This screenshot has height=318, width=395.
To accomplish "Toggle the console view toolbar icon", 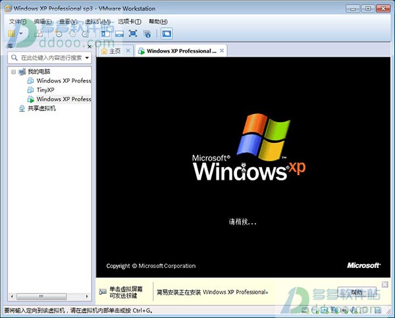I will 167,34.
